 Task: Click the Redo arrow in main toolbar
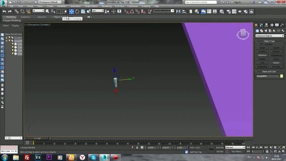[10, 12]
